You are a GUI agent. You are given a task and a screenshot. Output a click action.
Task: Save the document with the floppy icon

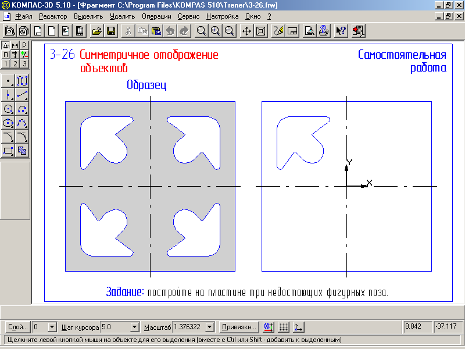coord(111,31)
